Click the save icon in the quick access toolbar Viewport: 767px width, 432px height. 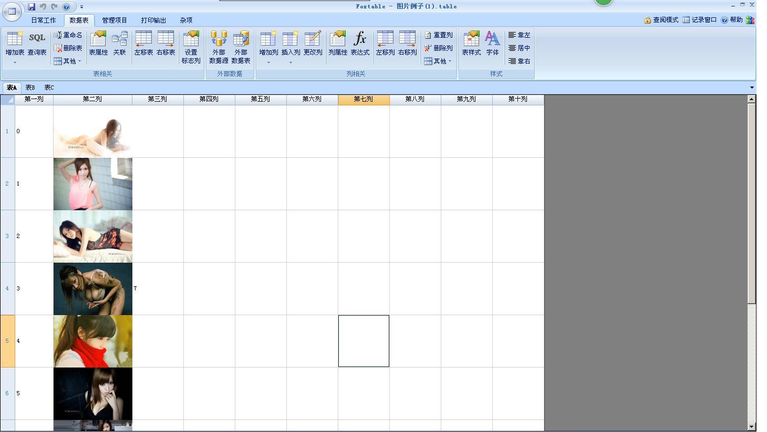coord(32,7)
